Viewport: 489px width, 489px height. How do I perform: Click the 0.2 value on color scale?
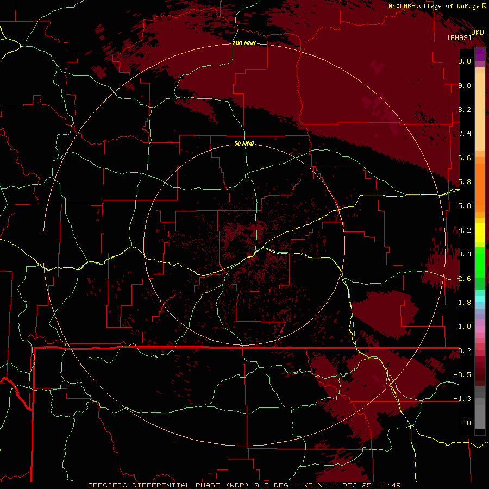(x=465, y=351)
